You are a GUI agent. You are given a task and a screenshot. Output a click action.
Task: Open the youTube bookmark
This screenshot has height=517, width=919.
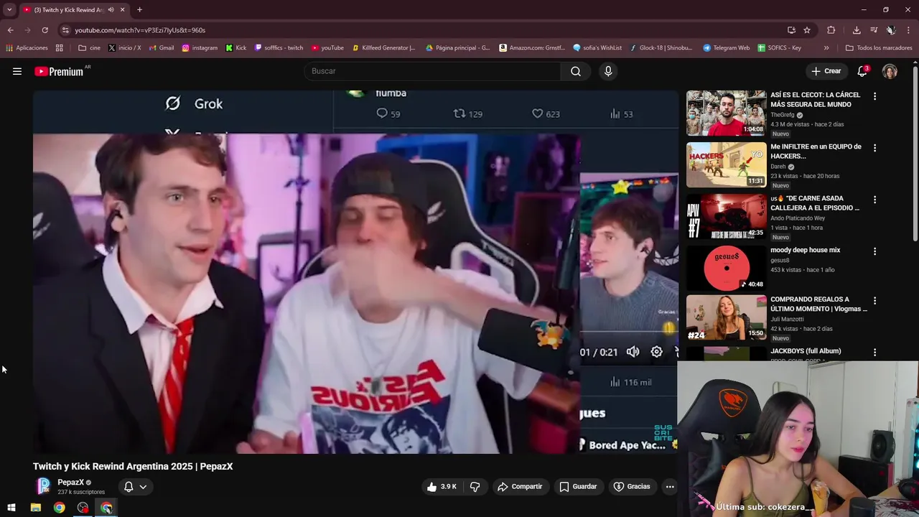pos(327,48)
